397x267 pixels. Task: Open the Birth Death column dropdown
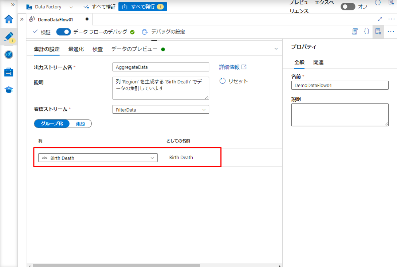pyautogui.click(x=98, y=158)
